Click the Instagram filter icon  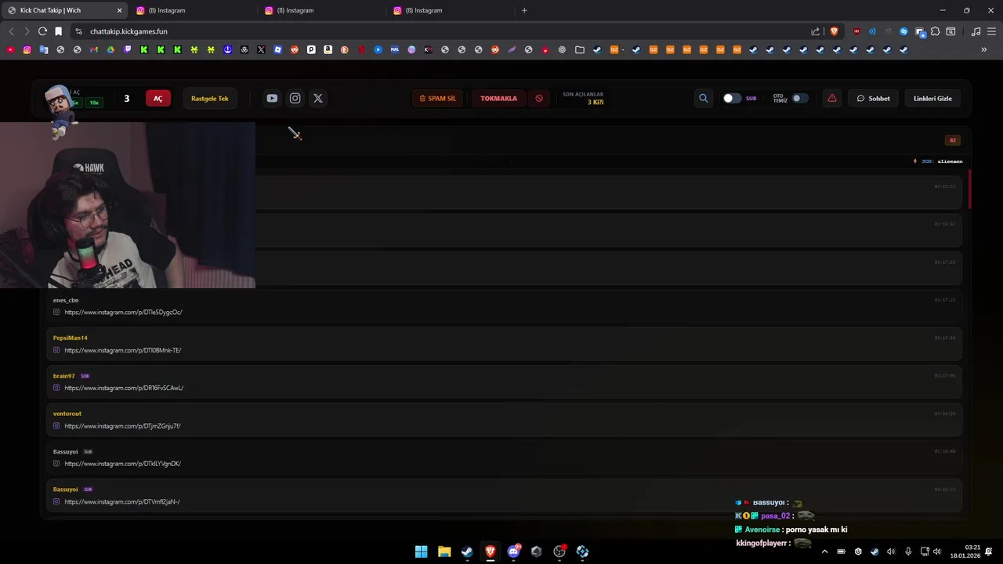point(295,98)
